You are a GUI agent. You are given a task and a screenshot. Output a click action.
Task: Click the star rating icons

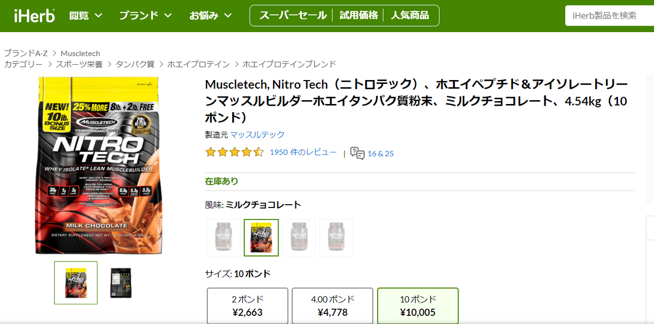(x=234, y=152)
